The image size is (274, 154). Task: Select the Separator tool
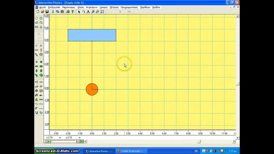tap(41, 104)
